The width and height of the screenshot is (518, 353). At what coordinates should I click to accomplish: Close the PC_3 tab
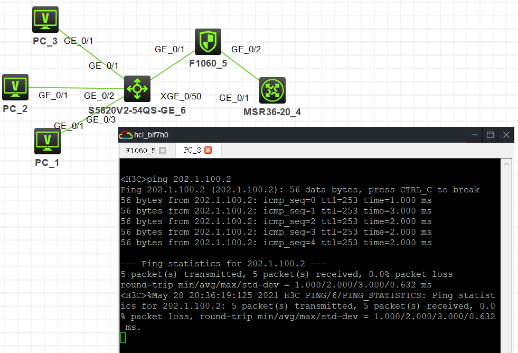(208, 151)
